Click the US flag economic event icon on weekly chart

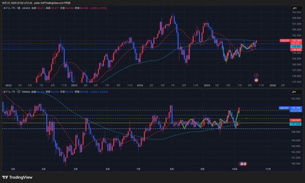[256, 80]
